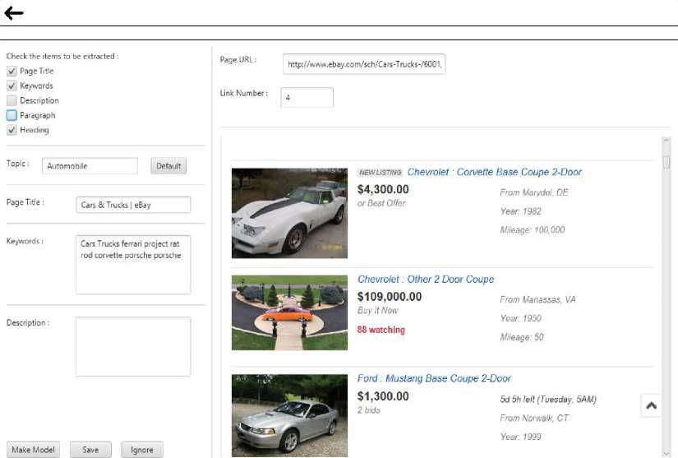The width and height of the screenshot is (678, 458).
Task: Click 'Year: 1999' text
Action: (520, 437)
